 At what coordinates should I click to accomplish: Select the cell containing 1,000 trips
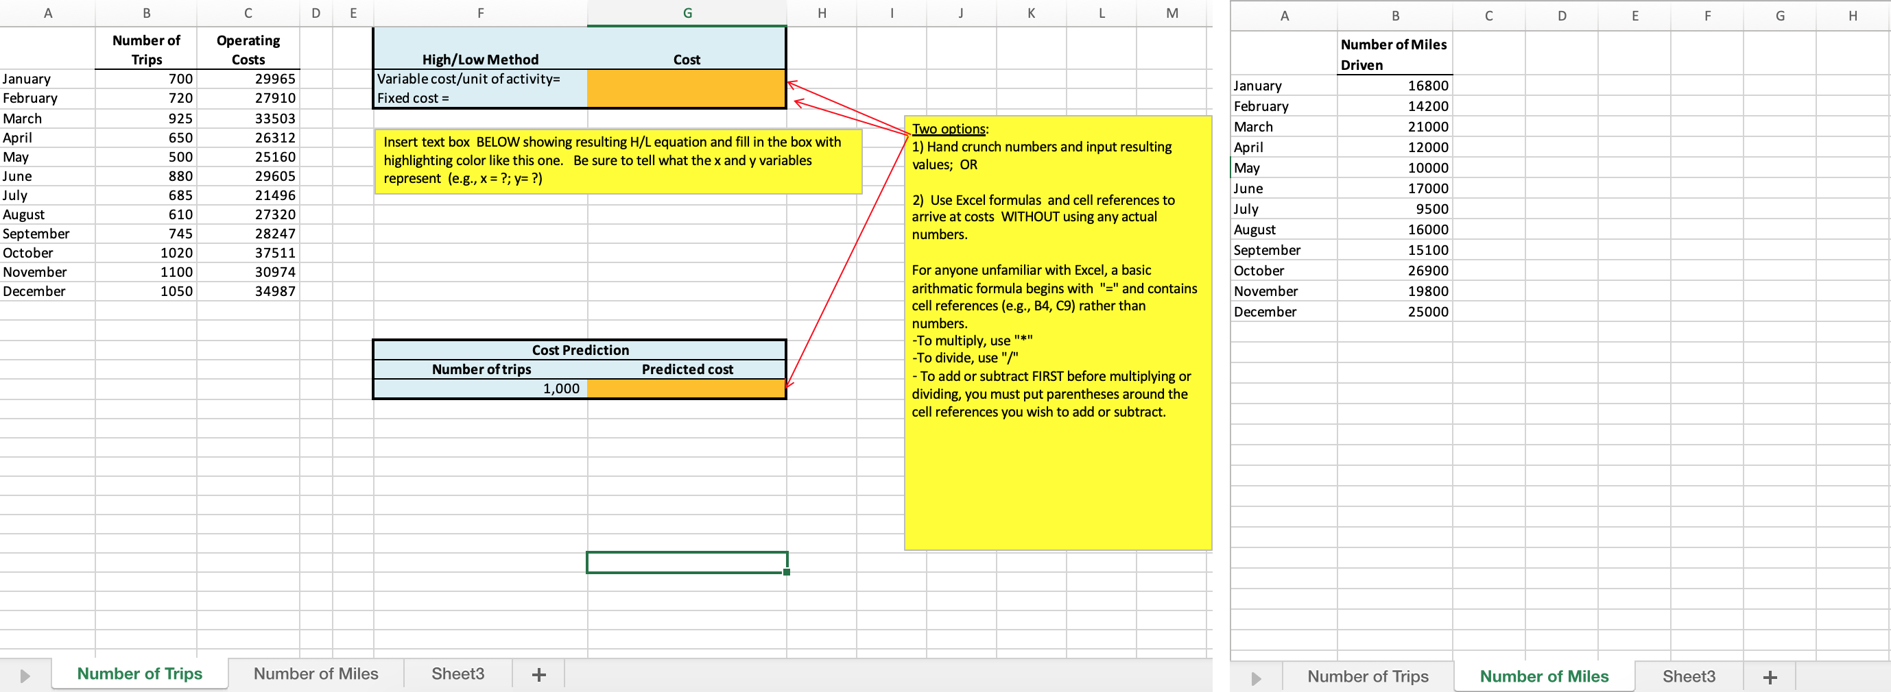coord(481,388)
